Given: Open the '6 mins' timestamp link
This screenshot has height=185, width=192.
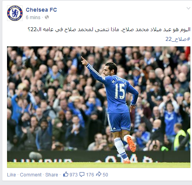Looking at the screenshot, I should tap(33, 18).
